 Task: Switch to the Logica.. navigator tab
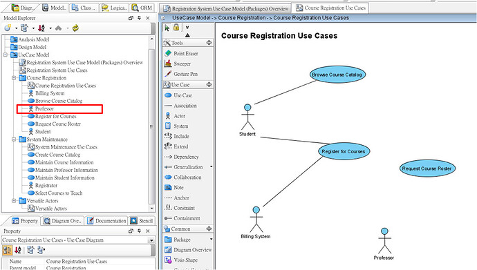pyautogui.click(x=114, y=8)
